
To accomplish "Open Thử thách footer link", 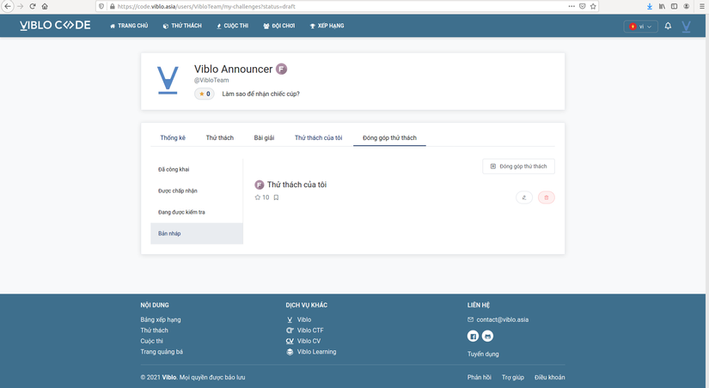I will coord(154,330).
